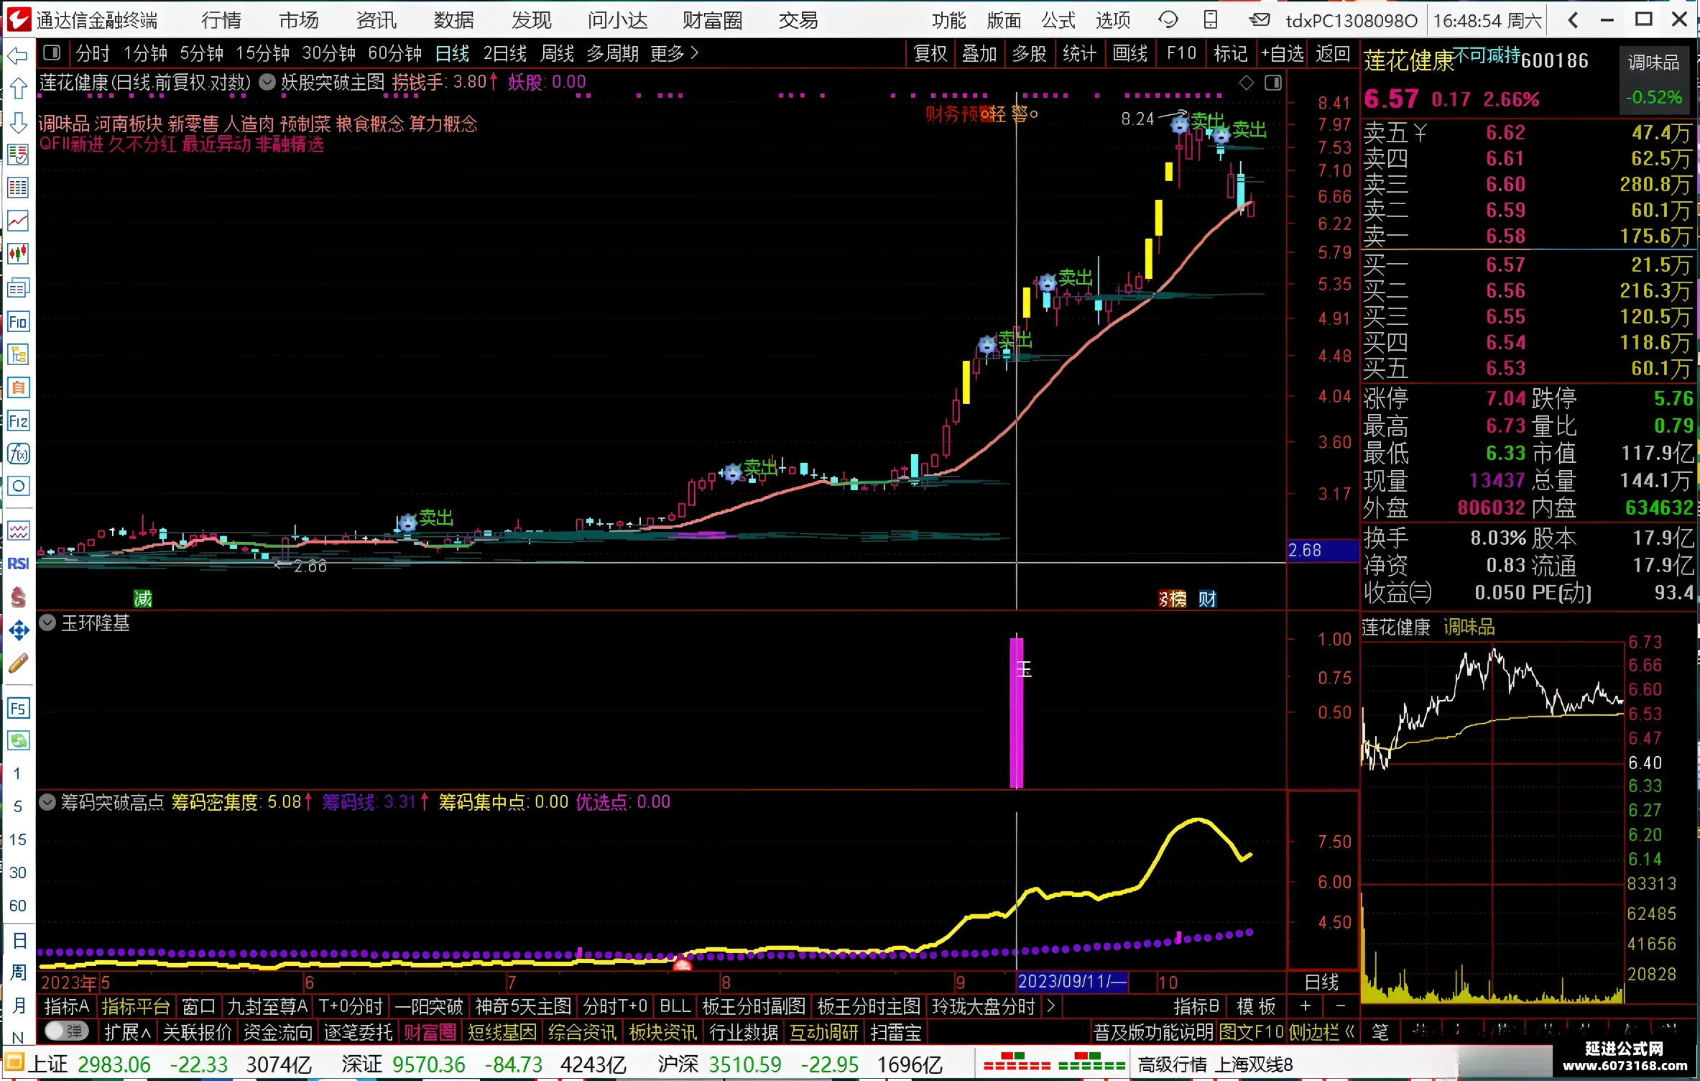The height and width of the screenshot is (1081, 1700).
Task: Select the pencil drawing tool icon
Action: point(18,663)
